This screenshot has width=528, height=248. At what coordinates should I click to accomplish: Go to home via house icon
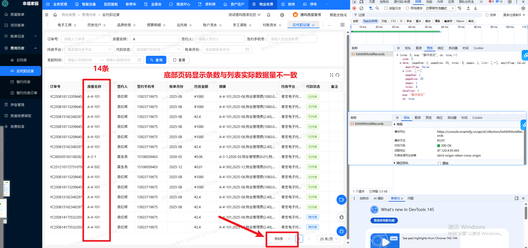[55, 15]
